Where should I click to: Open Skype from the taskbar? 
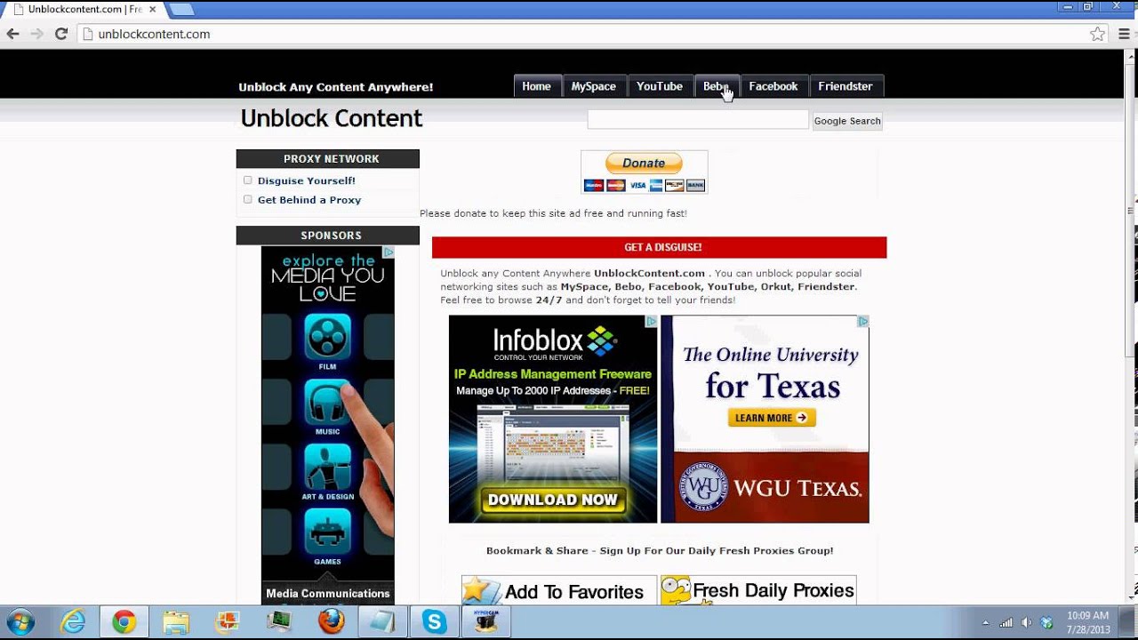[x=435, y=622]
